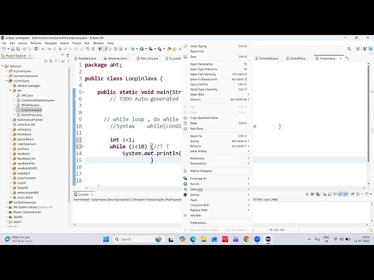Toggle Link with Editor in Project Explorer
The image size is (374, 280).
click(x=51, y=61)
